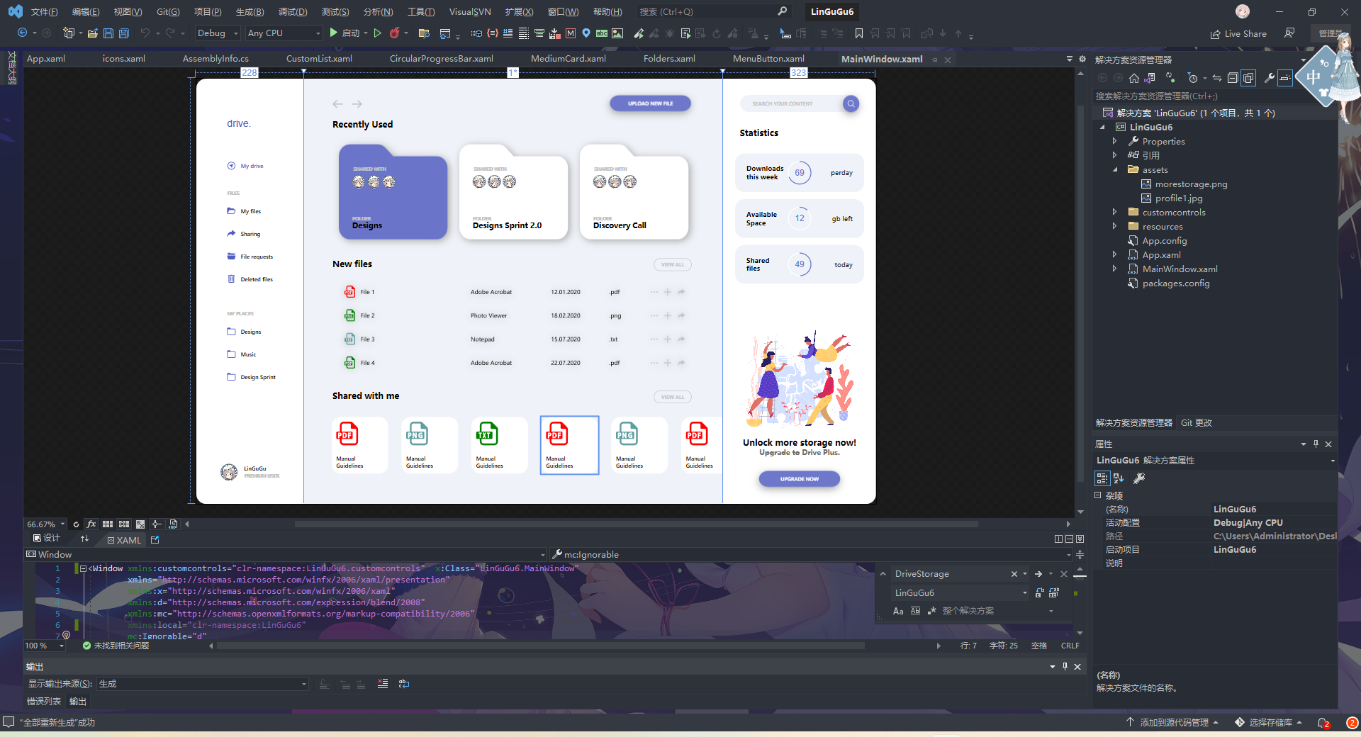Click the 错误列表 tab at bottom
This screenshot has height=737, width=1361.
[x=44, y=702]
